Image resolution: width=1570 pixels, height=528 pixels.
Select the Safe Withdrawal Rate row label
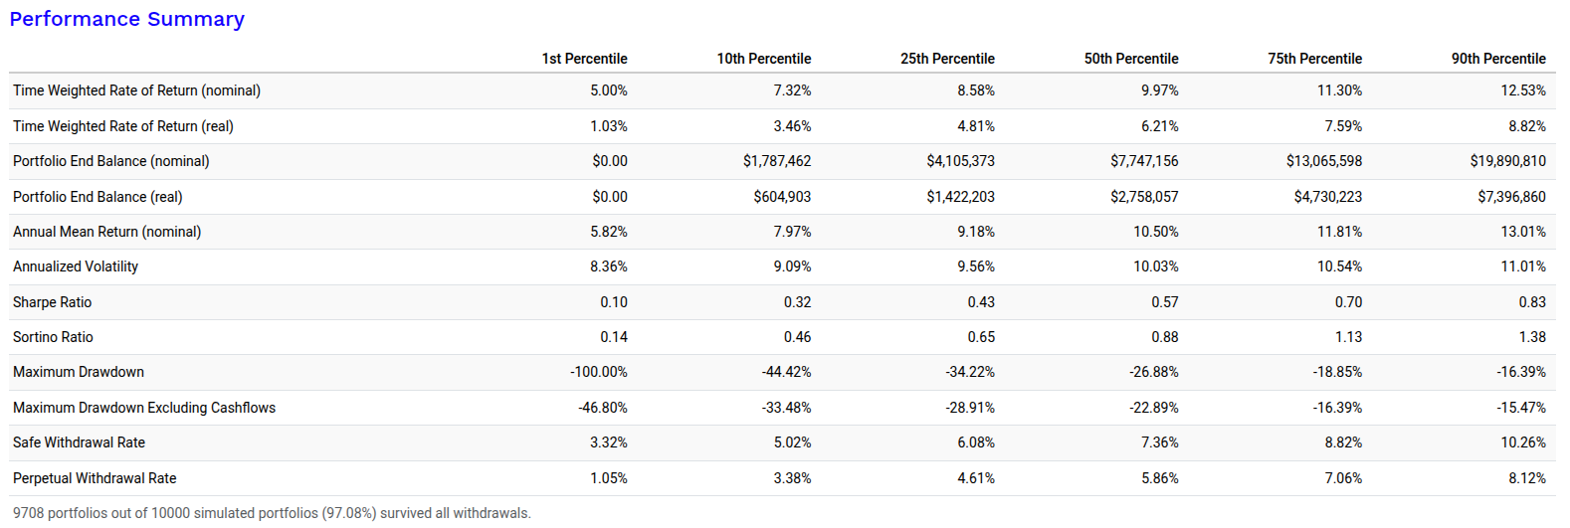click(x=79, y=442)
